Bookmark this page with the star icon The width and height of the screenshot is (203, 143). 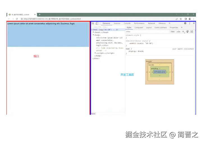(181, 19)
